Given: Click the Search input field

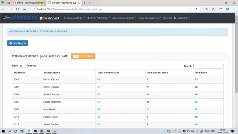Looking at the screenshot, I should [208, 66].
